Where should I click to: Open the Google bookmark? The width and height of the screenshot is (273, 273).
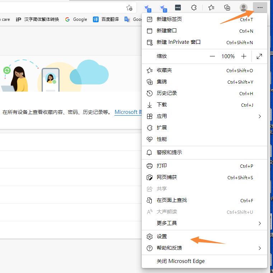tap(76, 19)
